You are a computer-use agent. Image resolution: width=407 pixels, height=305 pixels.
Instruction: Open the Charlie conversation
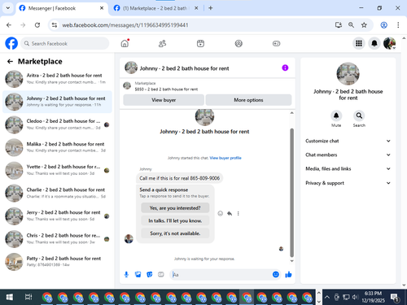click(57, 193)
